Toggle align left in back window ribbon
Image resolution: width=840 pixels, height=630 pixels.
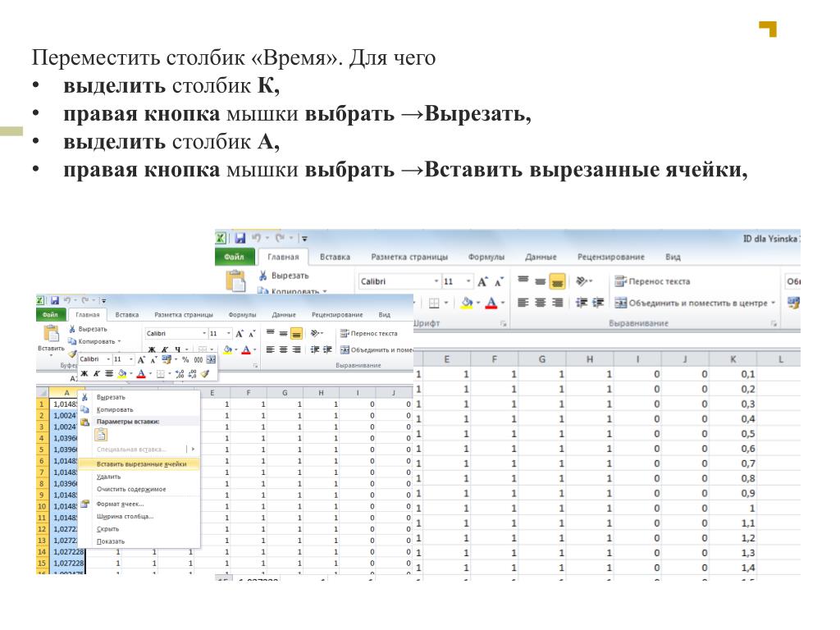523,303
